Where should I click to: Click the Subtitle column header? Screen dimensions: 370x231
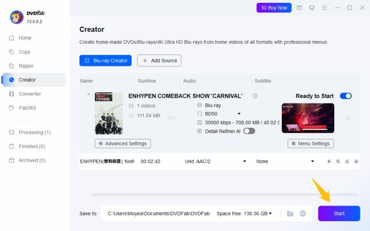pos(263,81)
